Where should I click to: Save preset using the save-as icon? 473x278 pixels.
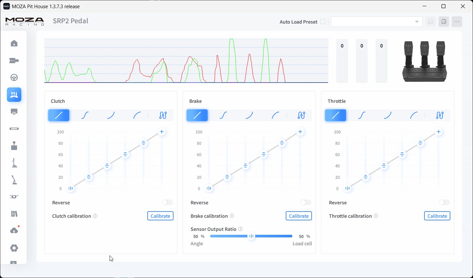pos(444,22)
